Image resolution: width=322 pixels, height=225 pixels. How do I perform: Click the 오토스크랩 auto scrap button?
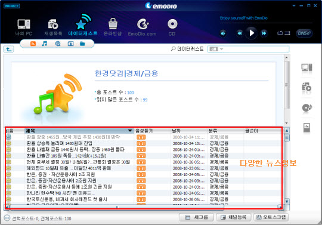[x=271, y=217]
